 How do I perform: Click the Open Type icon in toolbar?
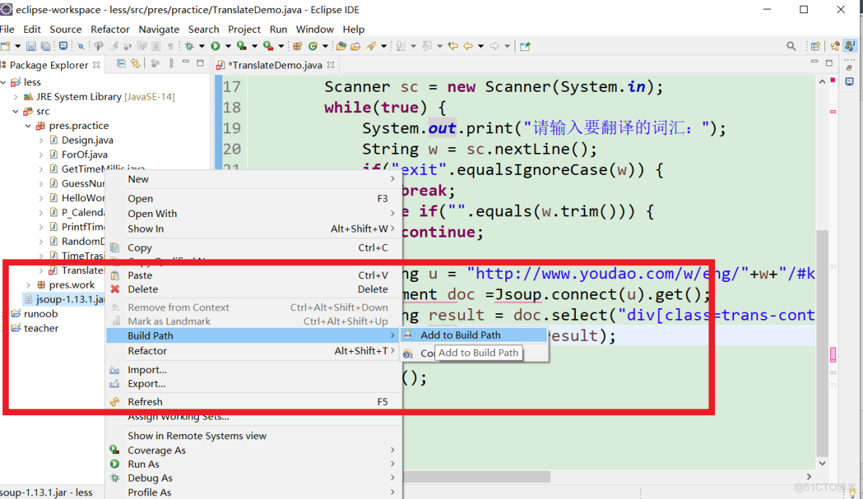[x=341, y=46]
